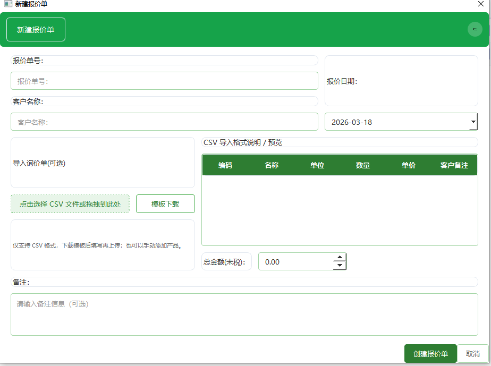
Task: Focus the 报价单号 input field
Action: pyautogui.click(x=164, y=81)
